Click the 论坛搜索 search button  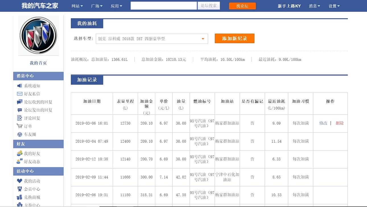point(209,6)
